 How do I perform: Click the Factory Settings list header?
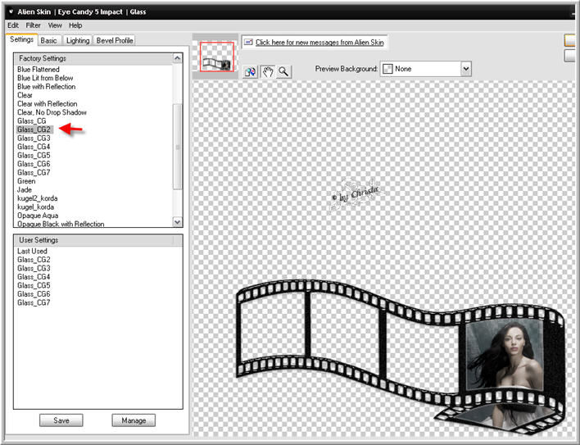[93, 58]
